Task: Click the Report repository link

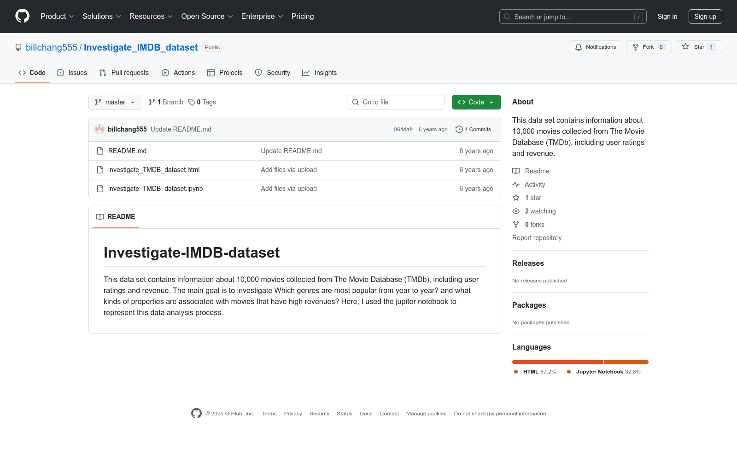Action: coord(537,238)
